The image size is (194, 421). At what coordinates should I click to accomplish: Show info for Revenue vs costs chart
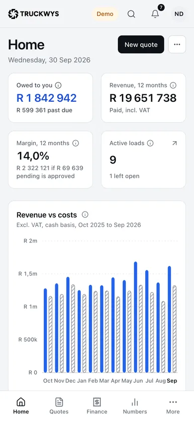pos(85,214)
